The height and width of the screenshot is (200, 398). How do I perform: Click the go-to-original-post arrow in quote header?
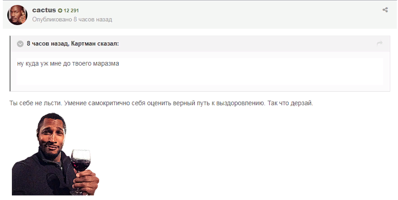coord(379,43)
